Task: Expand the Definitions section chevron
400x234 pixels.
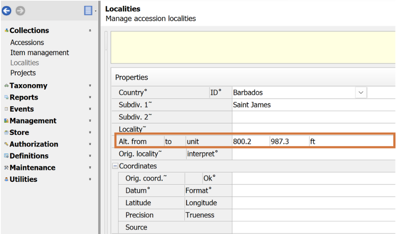Action: click(x=90, y=156)
